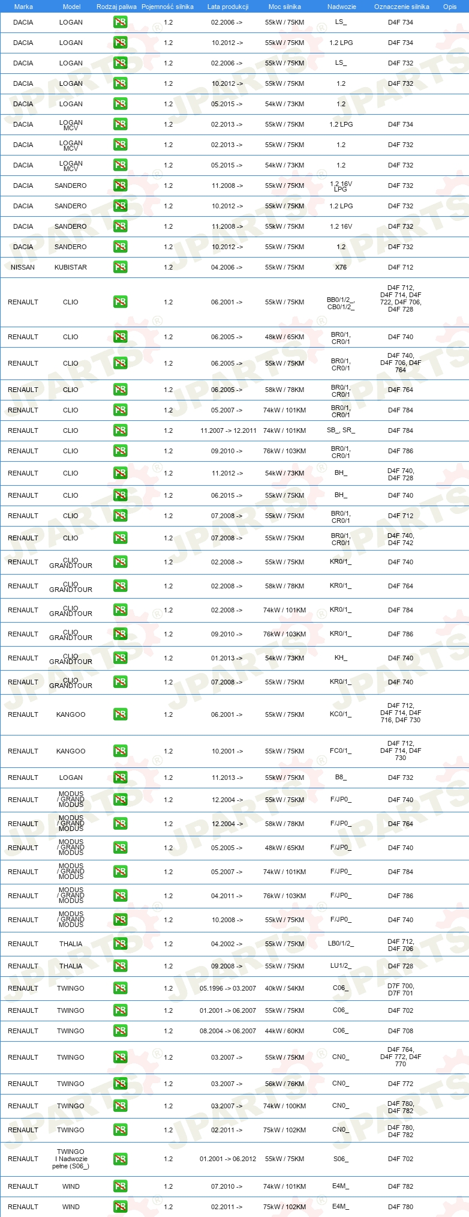
Task: Click fuel icon for Renault Wind D4F 780
Action: point(121,1207)
